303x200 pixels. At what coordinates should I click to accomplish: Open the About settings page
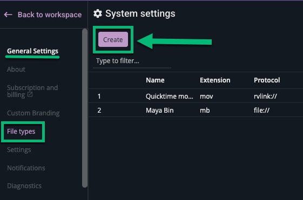tap(16, 69)
